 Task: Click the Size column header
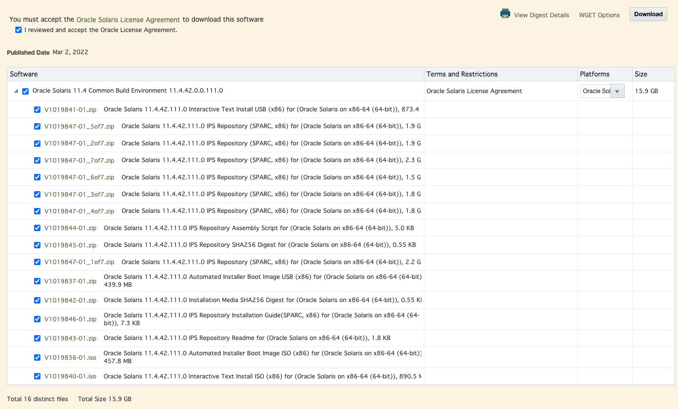tap(641, 74)
